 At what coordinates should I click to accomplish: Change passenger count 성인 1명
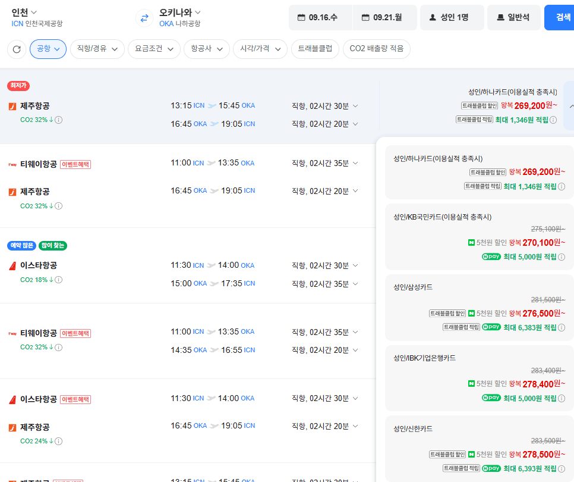tap(452, 17)
